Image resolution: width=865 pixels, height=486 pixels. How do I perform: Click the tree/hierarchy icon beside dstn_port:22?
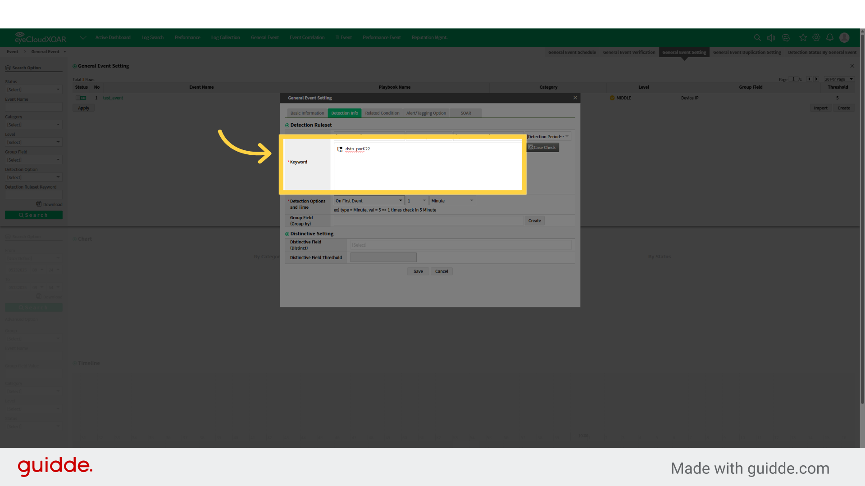pos(339,149)
